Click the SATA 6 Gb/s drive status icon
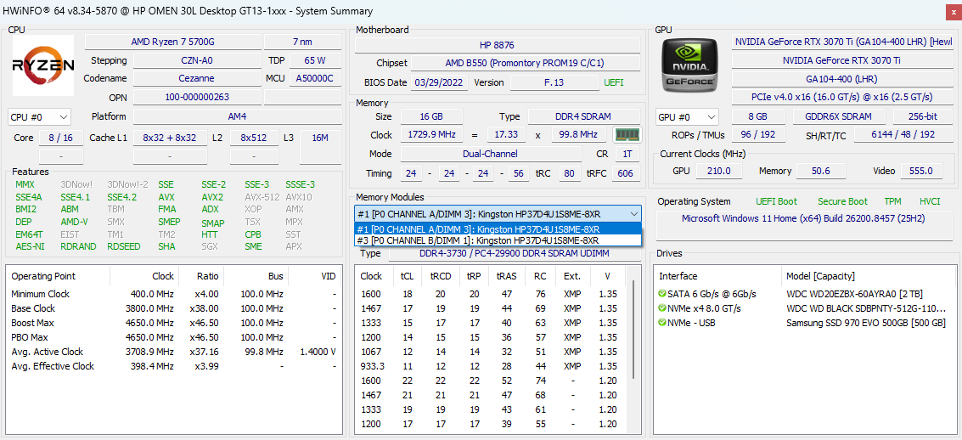The width and height of the screenshot is (962, 440). [662, 293]
